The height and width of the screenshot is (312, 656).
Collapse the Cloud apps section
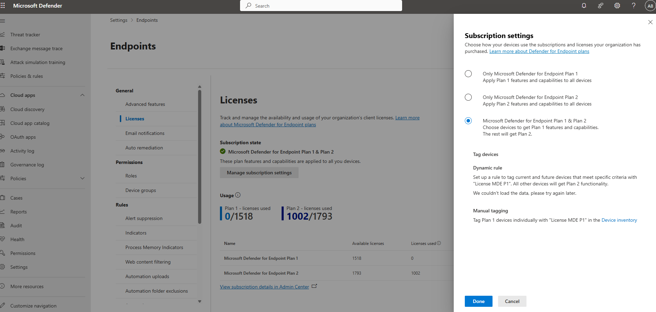pos(82,95)
